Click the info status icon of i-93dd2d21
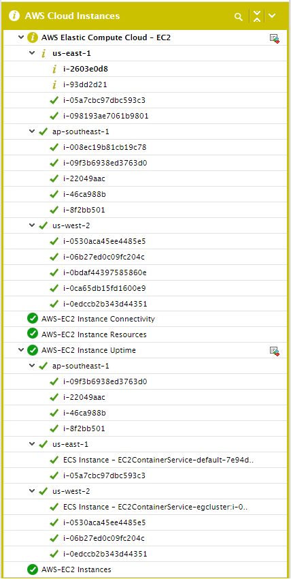Image resolution: width=291 pixels, height=579 pixels. (54, 84)
